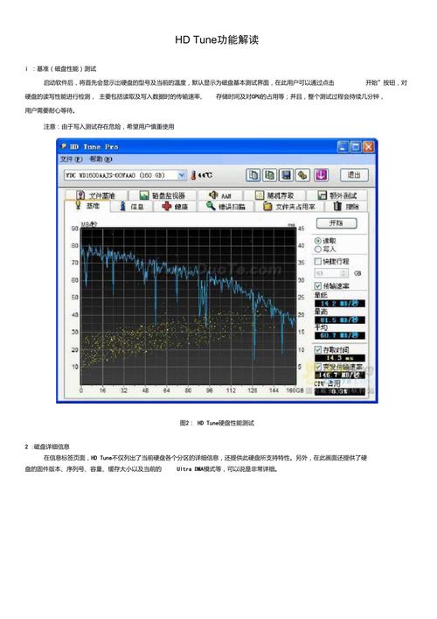Click the HD Tune Pro title bar icon
Image resolution: width=437 pixels, height=619 pixels.
(64, 146)
